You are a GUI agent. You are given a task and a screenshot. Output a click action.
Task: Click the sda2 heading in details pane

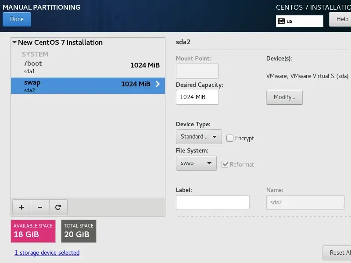click(x=183, y=42)
